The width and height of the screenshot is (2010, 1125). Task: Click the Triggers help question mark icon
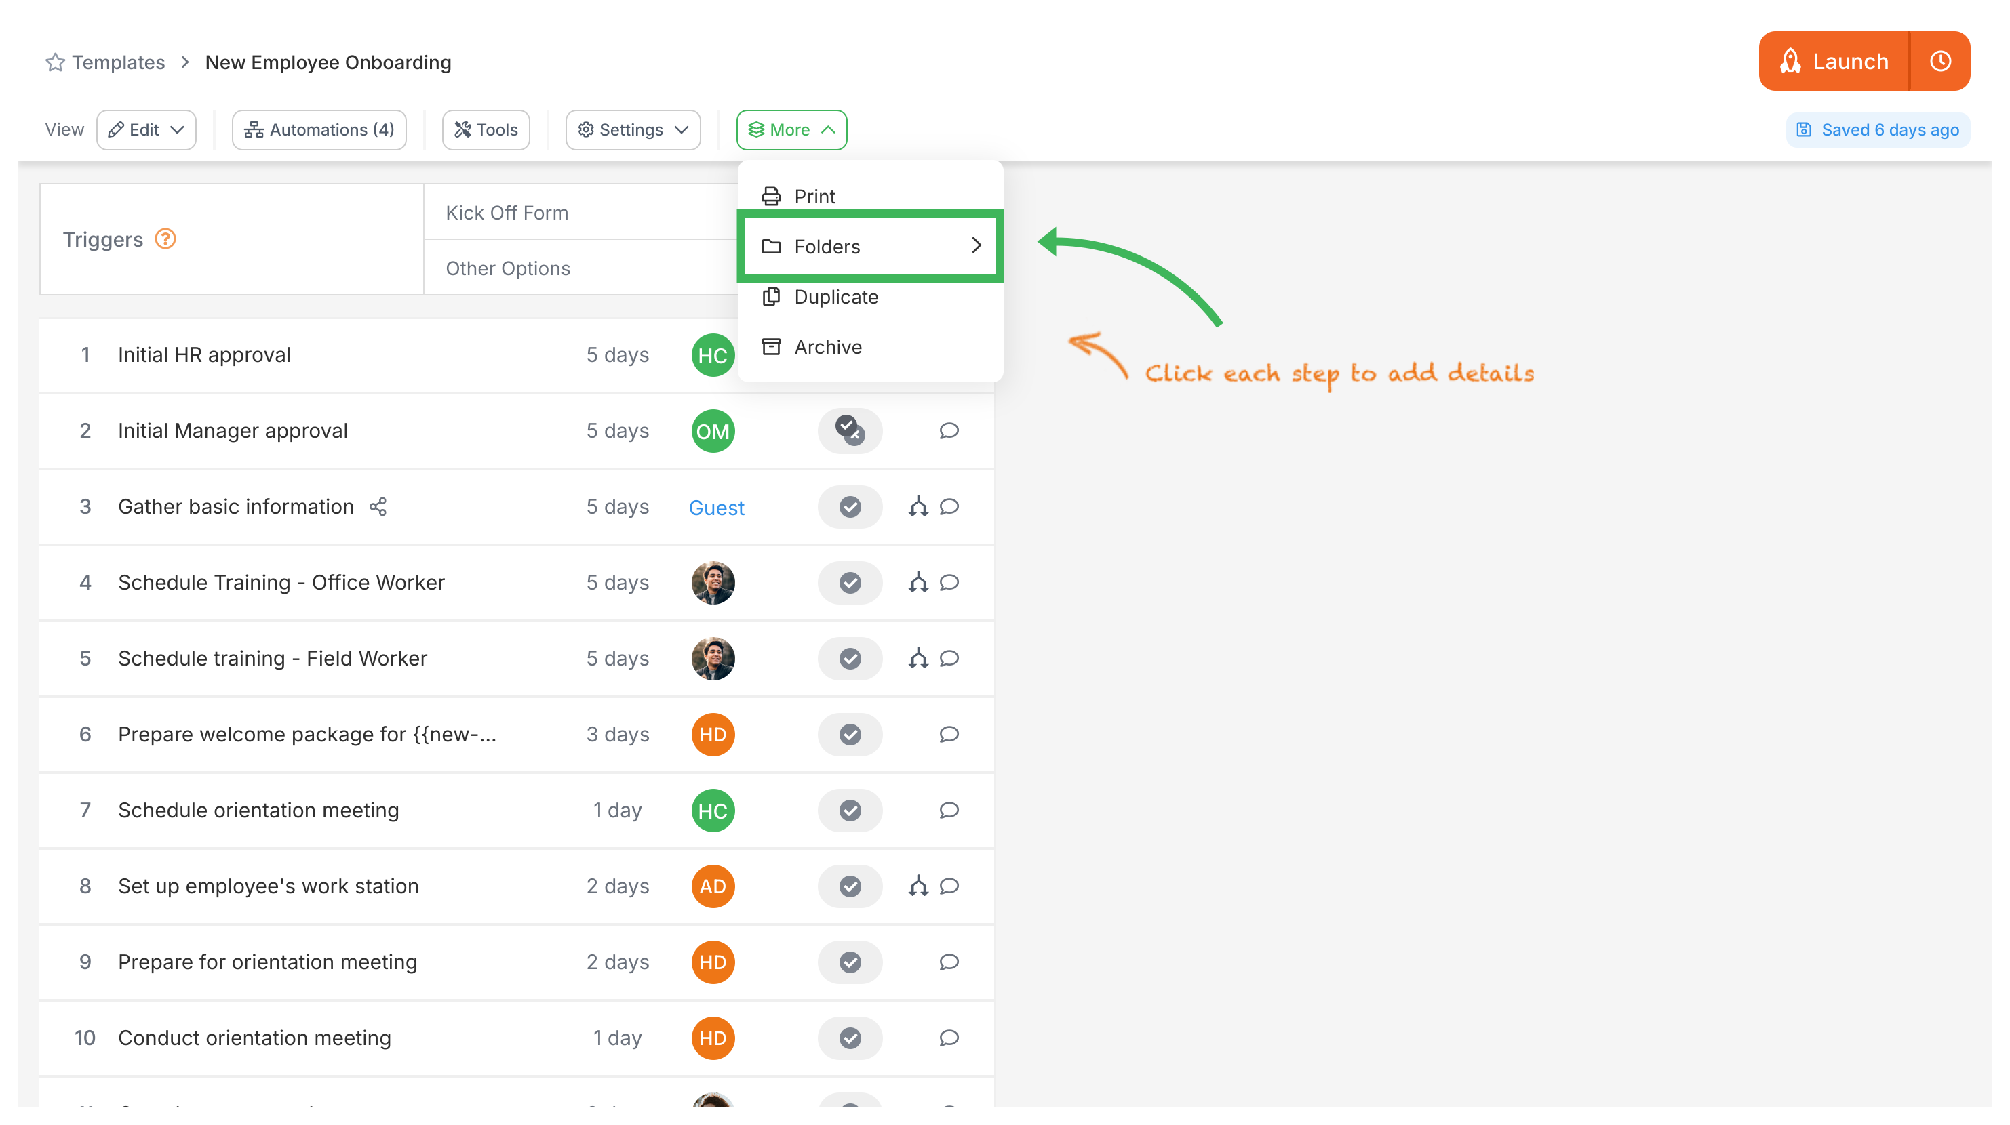click(x=165, y=239)
